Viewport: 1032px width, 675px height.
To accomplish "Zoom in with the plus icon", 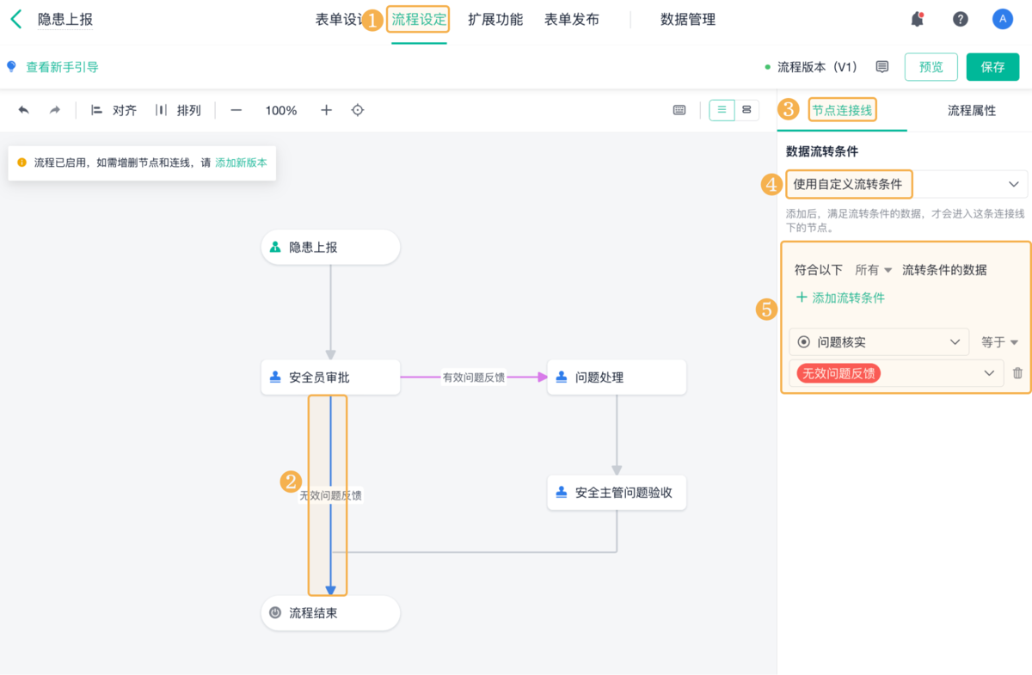I will pos(326,110).
